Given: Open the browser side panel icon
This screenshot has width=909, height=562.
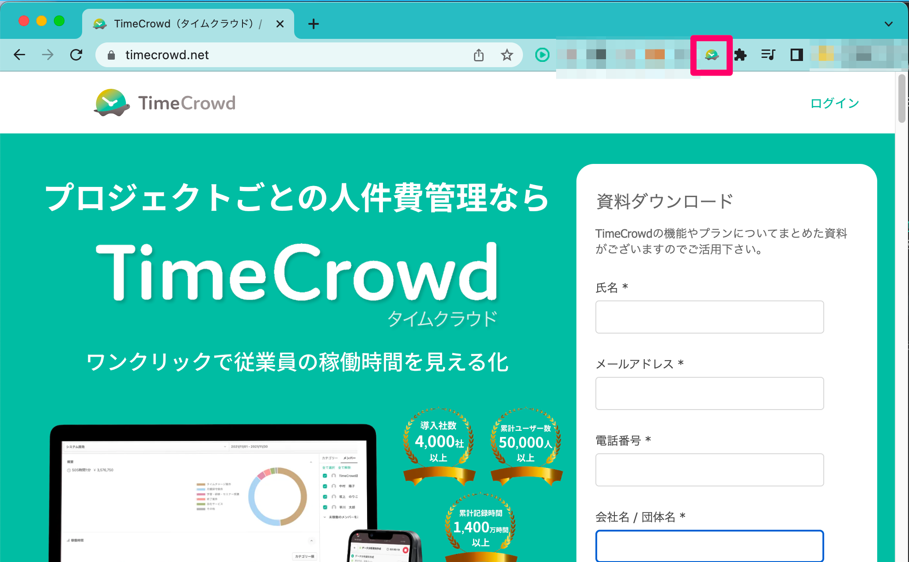Looking at the screenshot, I should coord(796,55).
